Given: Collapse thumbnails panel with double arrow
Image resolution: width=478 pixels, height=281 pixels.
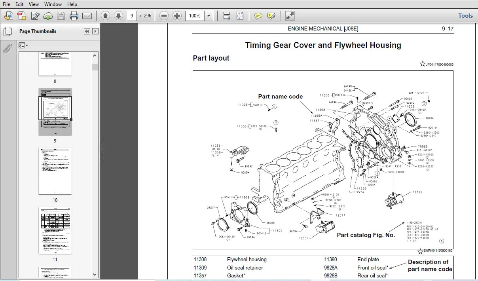Looking at the screenshot, I should [x=87, y=31].
